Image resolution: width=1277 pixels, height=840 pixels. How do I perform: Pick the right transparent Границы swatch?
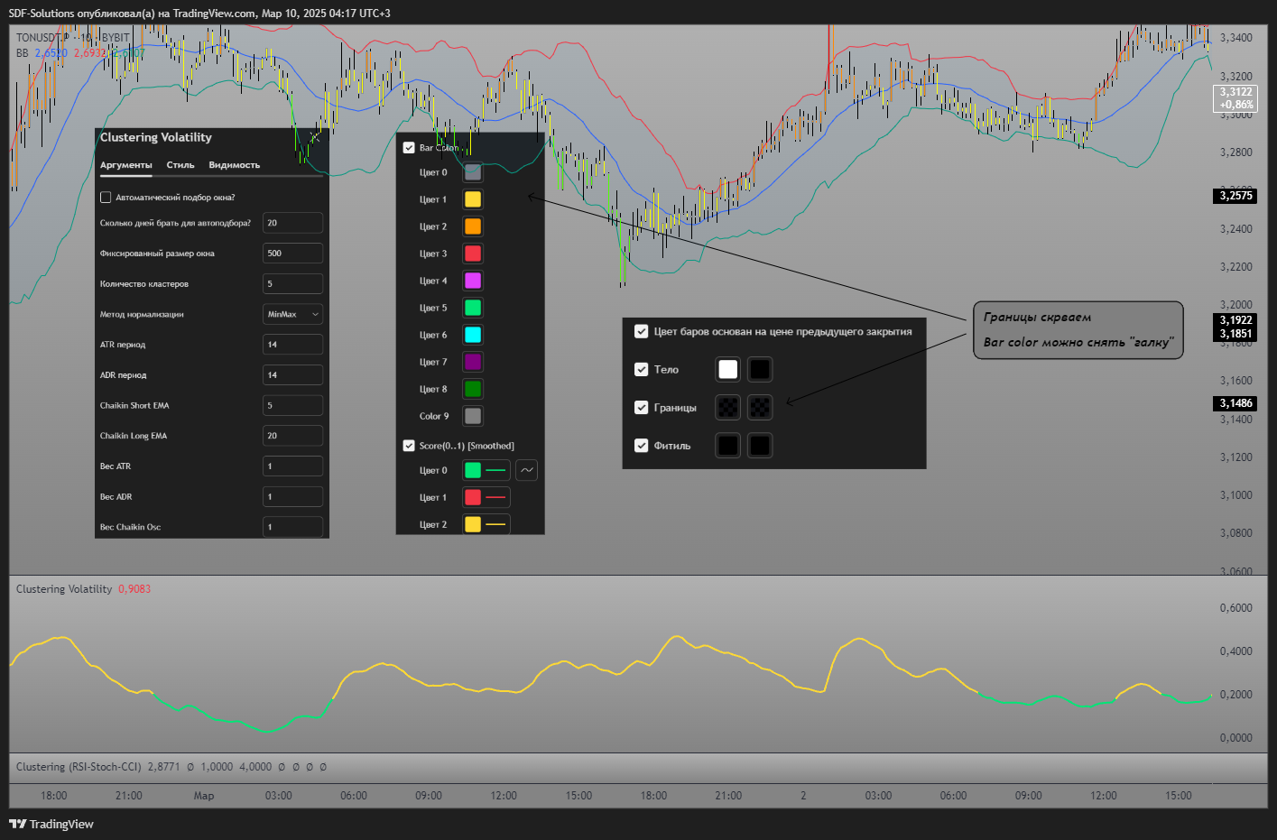760,408
